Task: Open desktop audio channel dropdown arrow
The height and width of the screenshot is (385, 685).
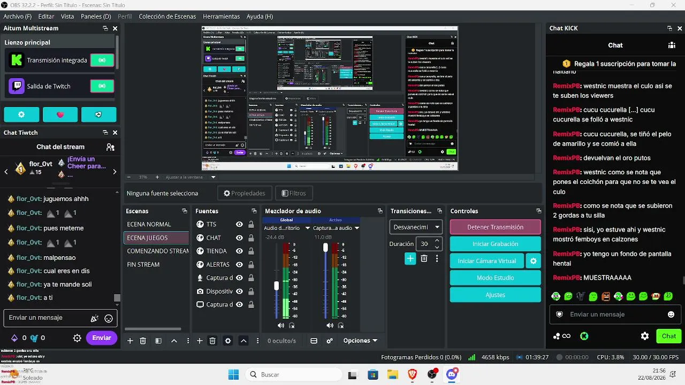Action: pyautogui.click(x=308, y=228)
